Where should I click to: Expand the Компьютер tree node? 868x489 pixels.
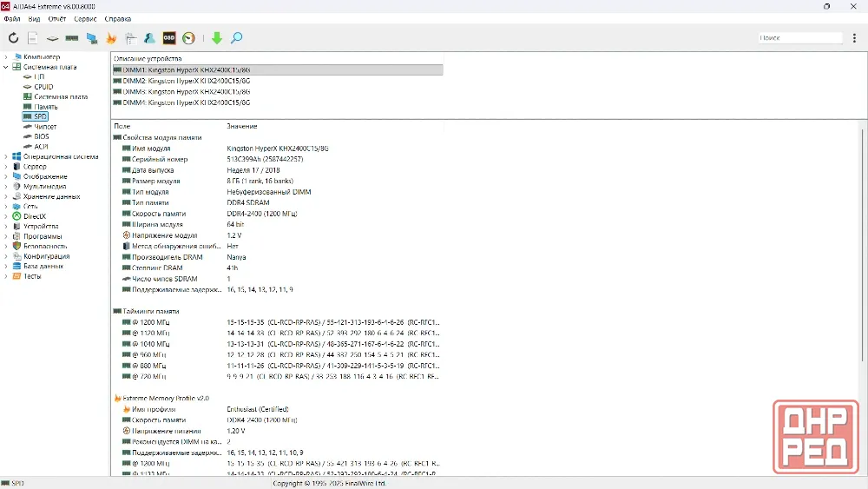(x=6, y=56)
